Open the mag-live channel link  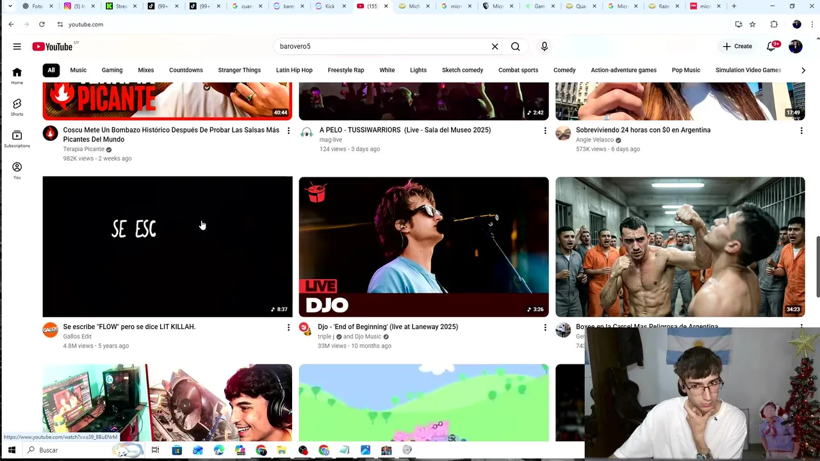(x=331, y=140)
